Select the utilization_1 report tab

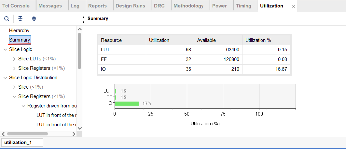click(18, 143)
